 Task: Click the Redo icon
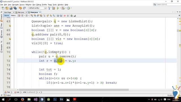coord(24,8)
